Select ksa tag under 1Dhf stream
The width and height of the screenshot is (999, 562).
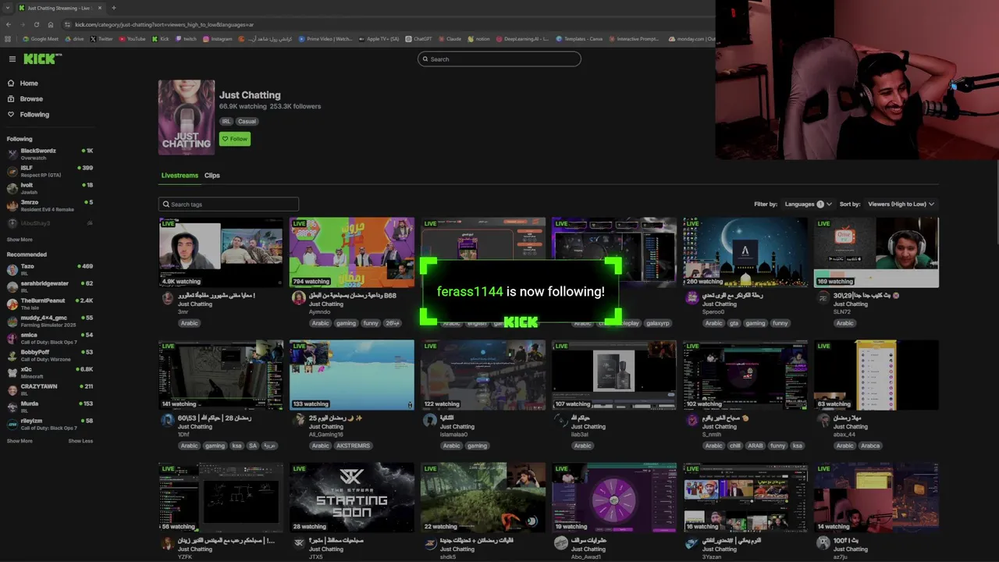[x=236, y=446]
